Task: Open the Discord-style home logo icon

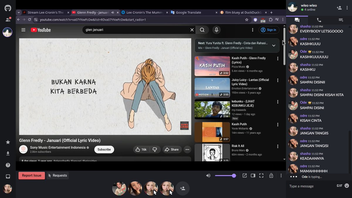Action: coord(8,8)
